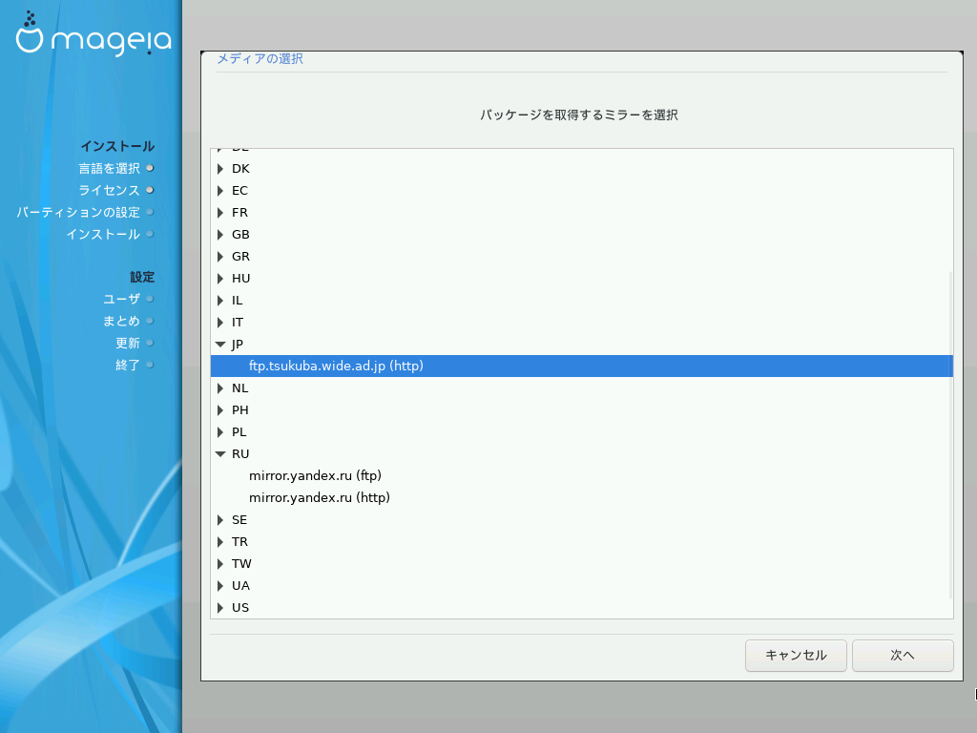Click the 更新 step in sidebar
Viewport: 977px width, 733px height.
pyautogui.click(x=128, y=343)
